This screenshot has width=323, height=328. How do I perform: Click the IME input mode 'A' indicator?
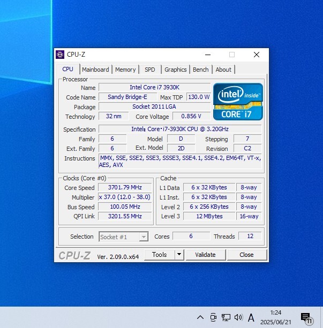coord(251,317)
